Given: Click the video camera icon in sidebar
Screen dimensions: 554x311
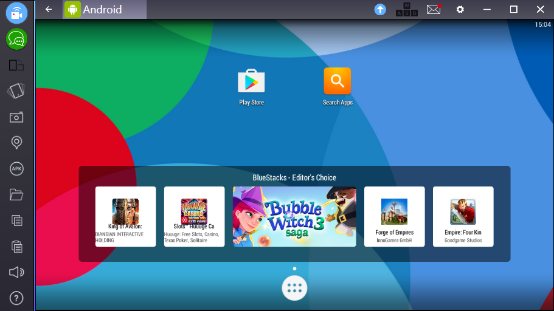Looking at the screenshot, I should [16, 13].
